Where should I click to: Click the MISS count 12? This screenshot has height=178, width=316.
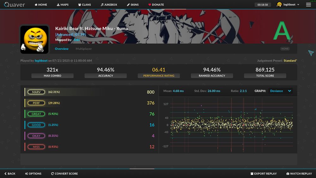pos(152,147)
